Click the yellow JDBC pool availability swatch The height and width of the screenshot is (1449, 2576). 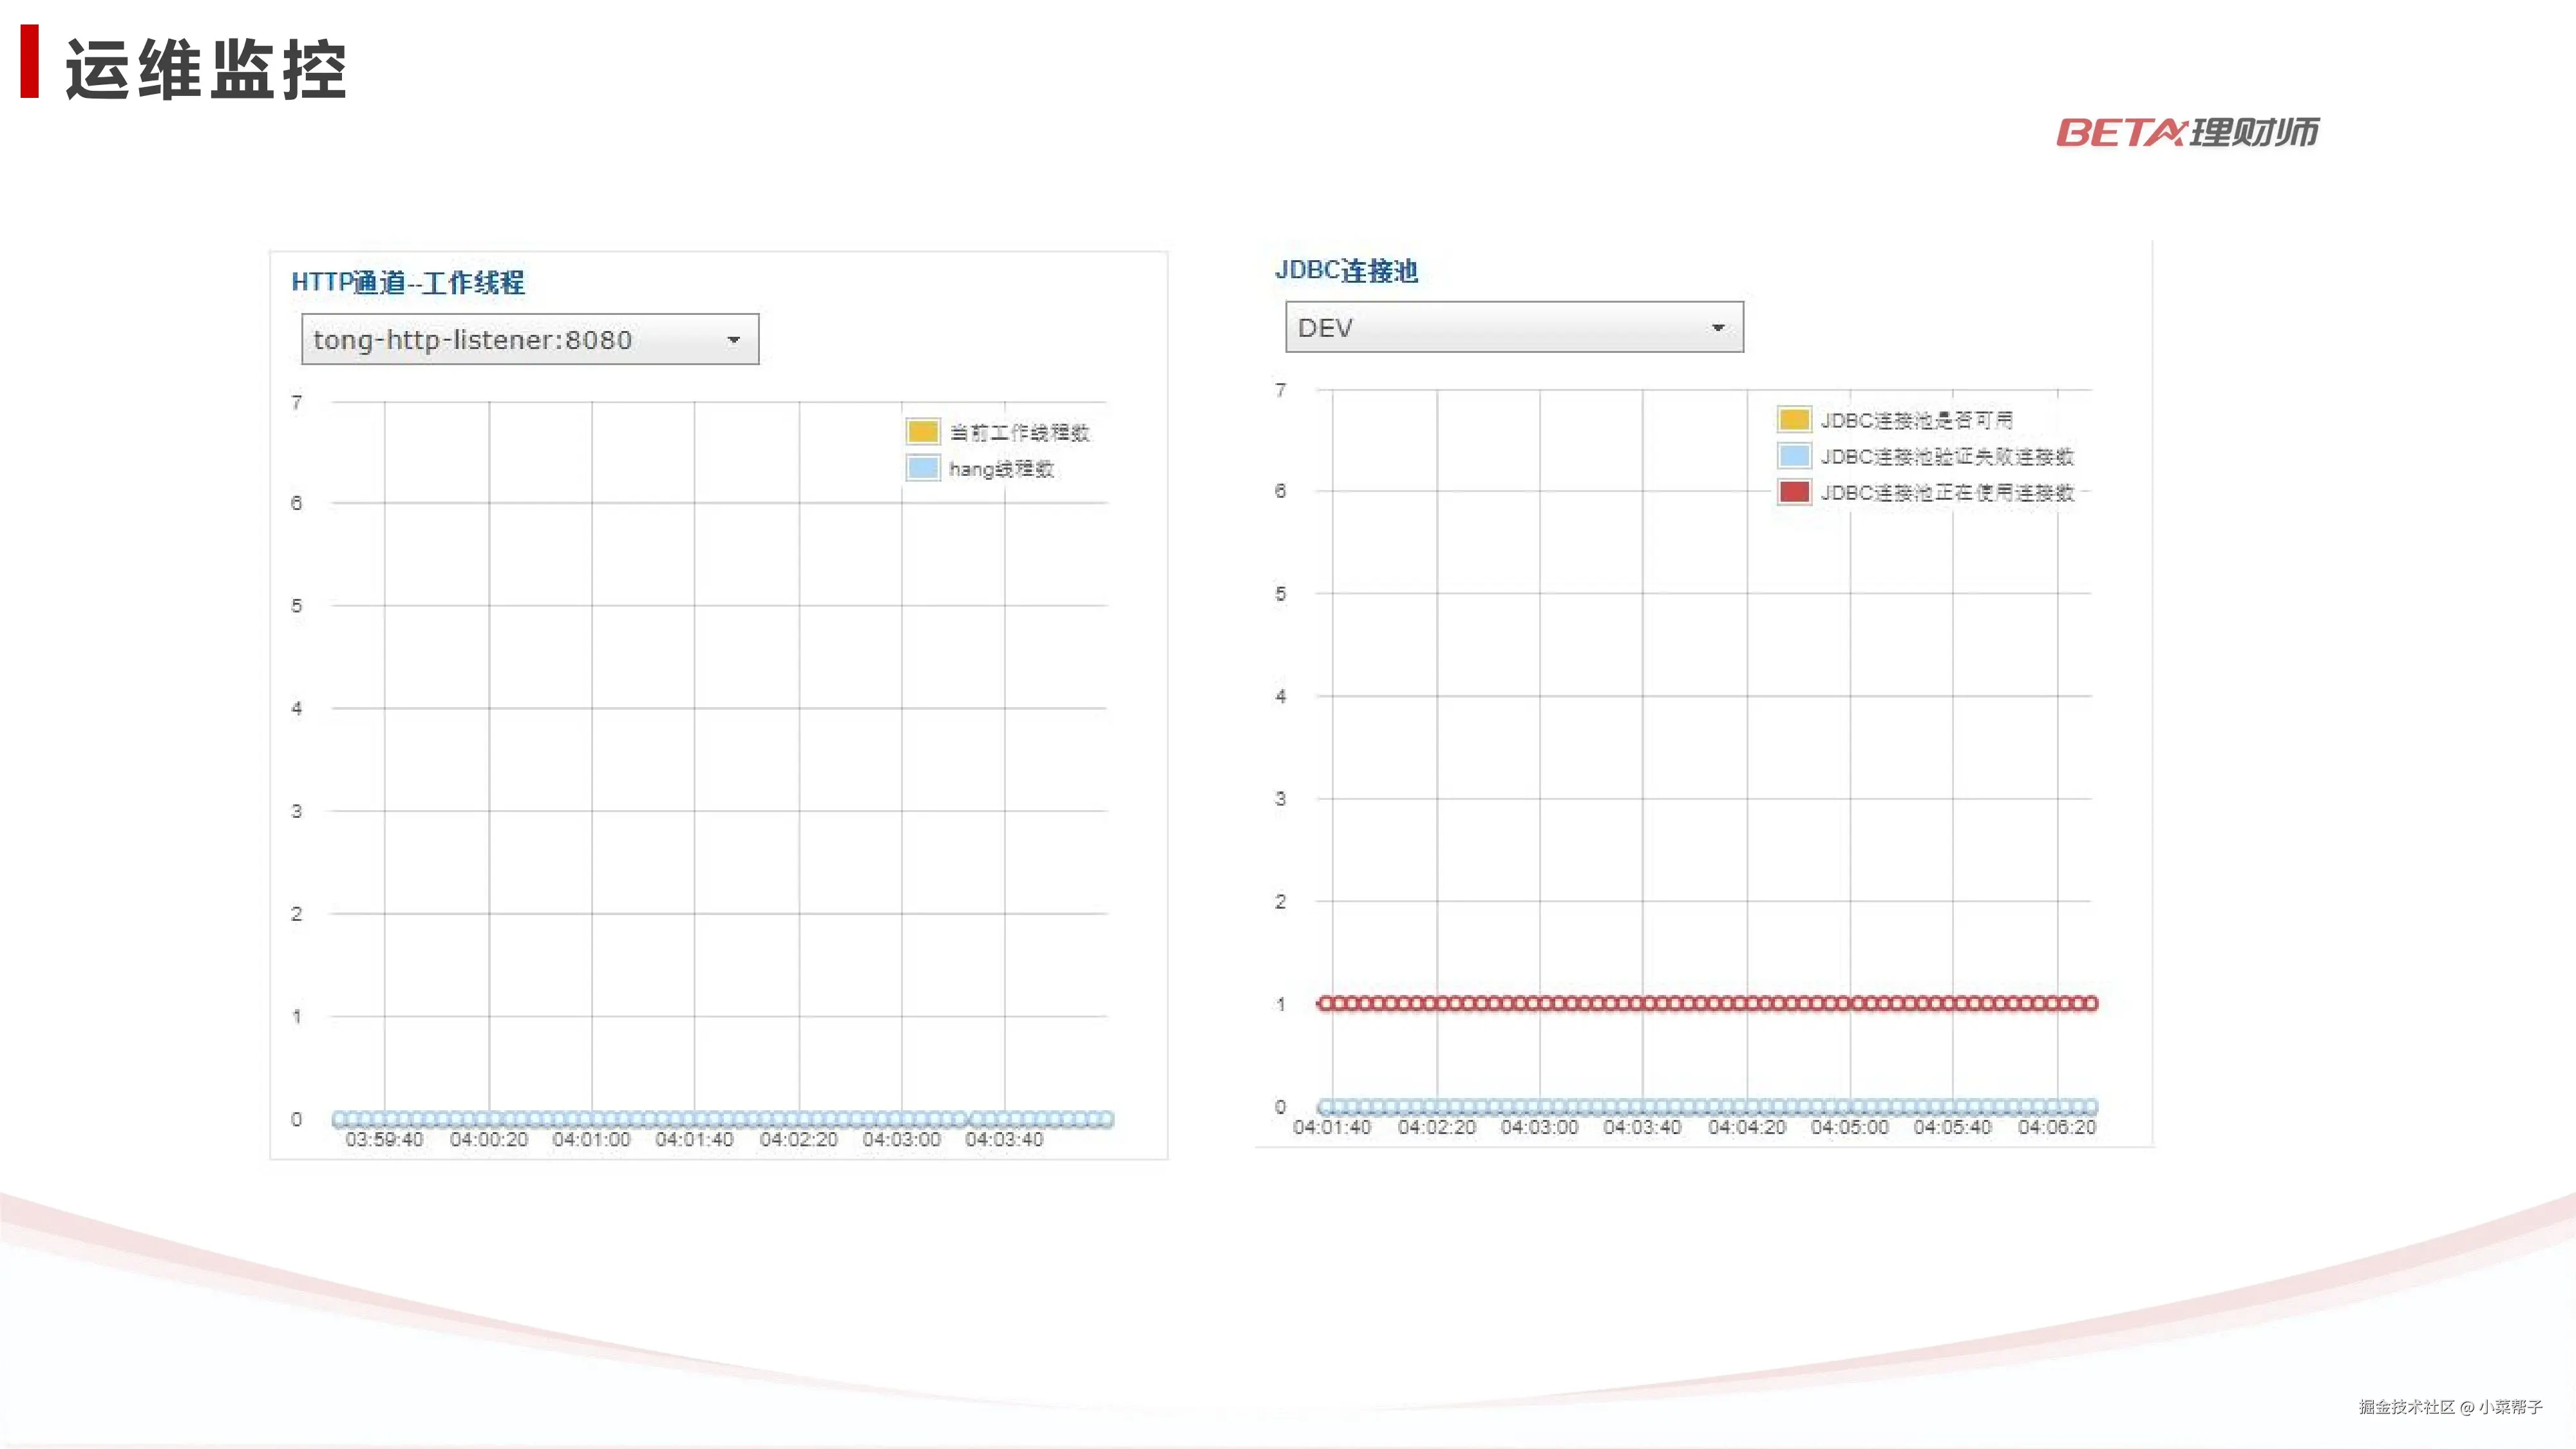(1794, 419)
